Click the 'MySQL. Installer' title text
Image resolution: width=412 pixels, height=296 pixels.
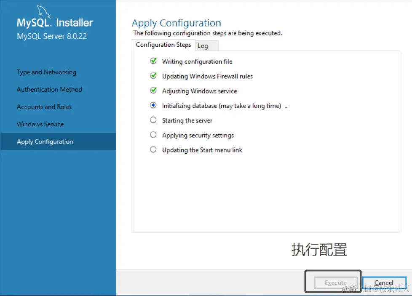[55, 23]
